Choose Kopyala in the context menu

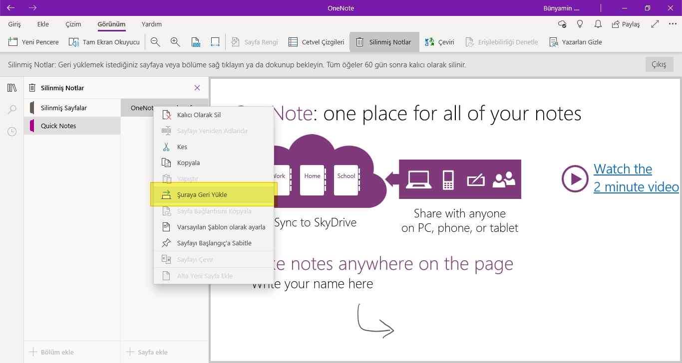tap(213, 163)
